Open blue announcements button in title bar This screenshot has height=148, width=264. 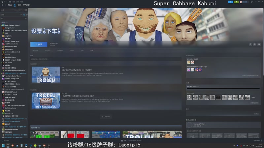(230, 2)
